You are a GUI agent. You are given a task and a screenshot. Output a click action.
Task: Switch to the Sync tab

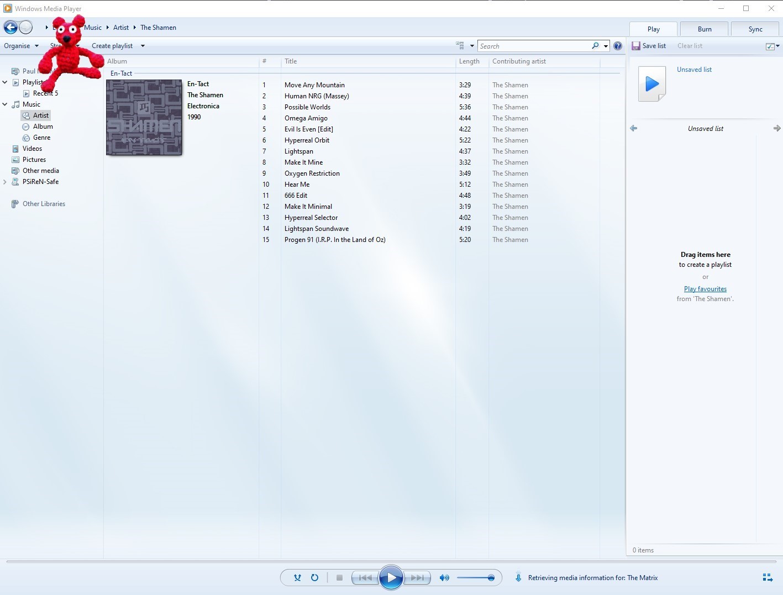coord(755,29)
